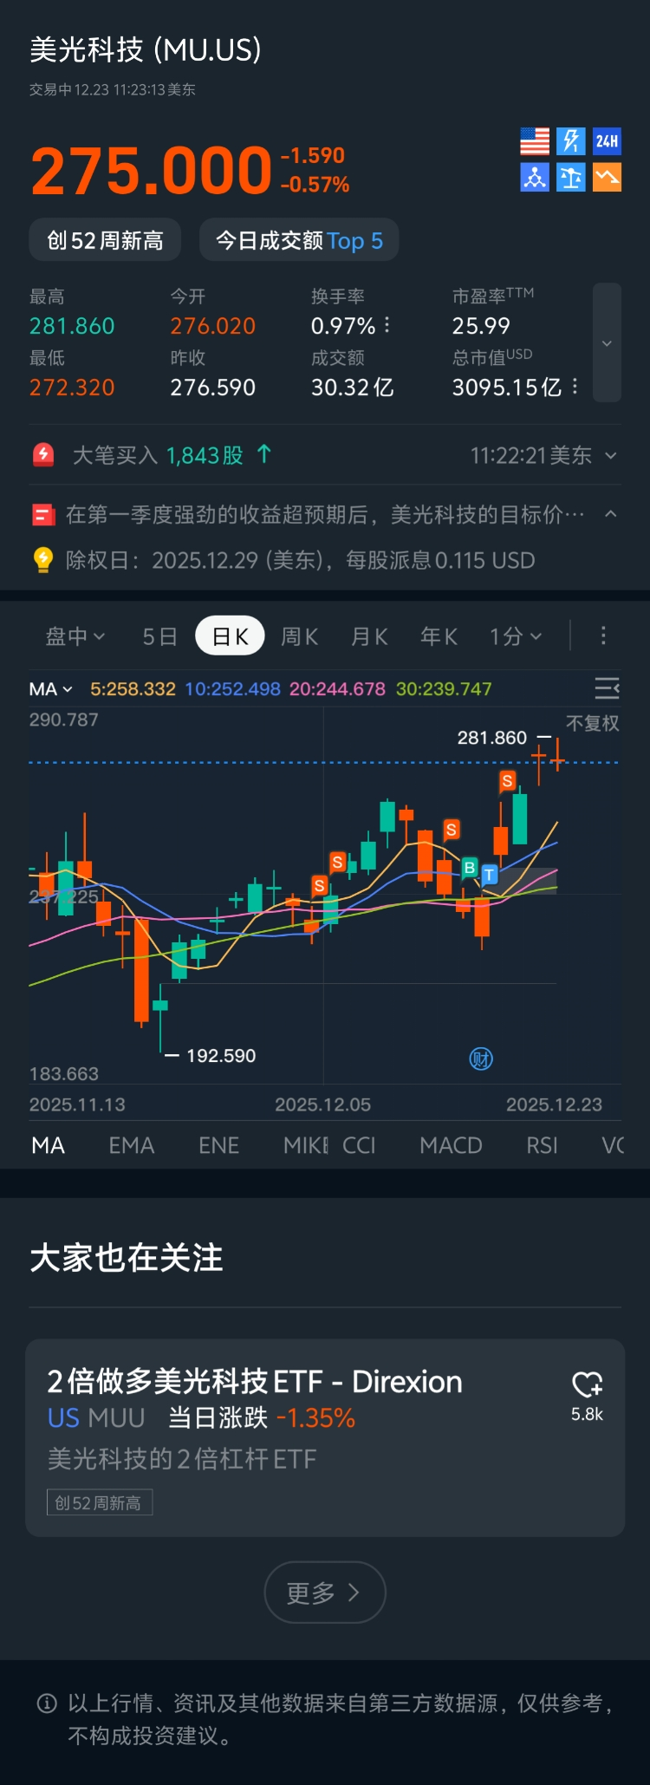This screenshot has width=650, height=1785.
Task: Tap the 今日成交额 Top 5 tag
Action: pyautogui.click(x=299, y=240)
